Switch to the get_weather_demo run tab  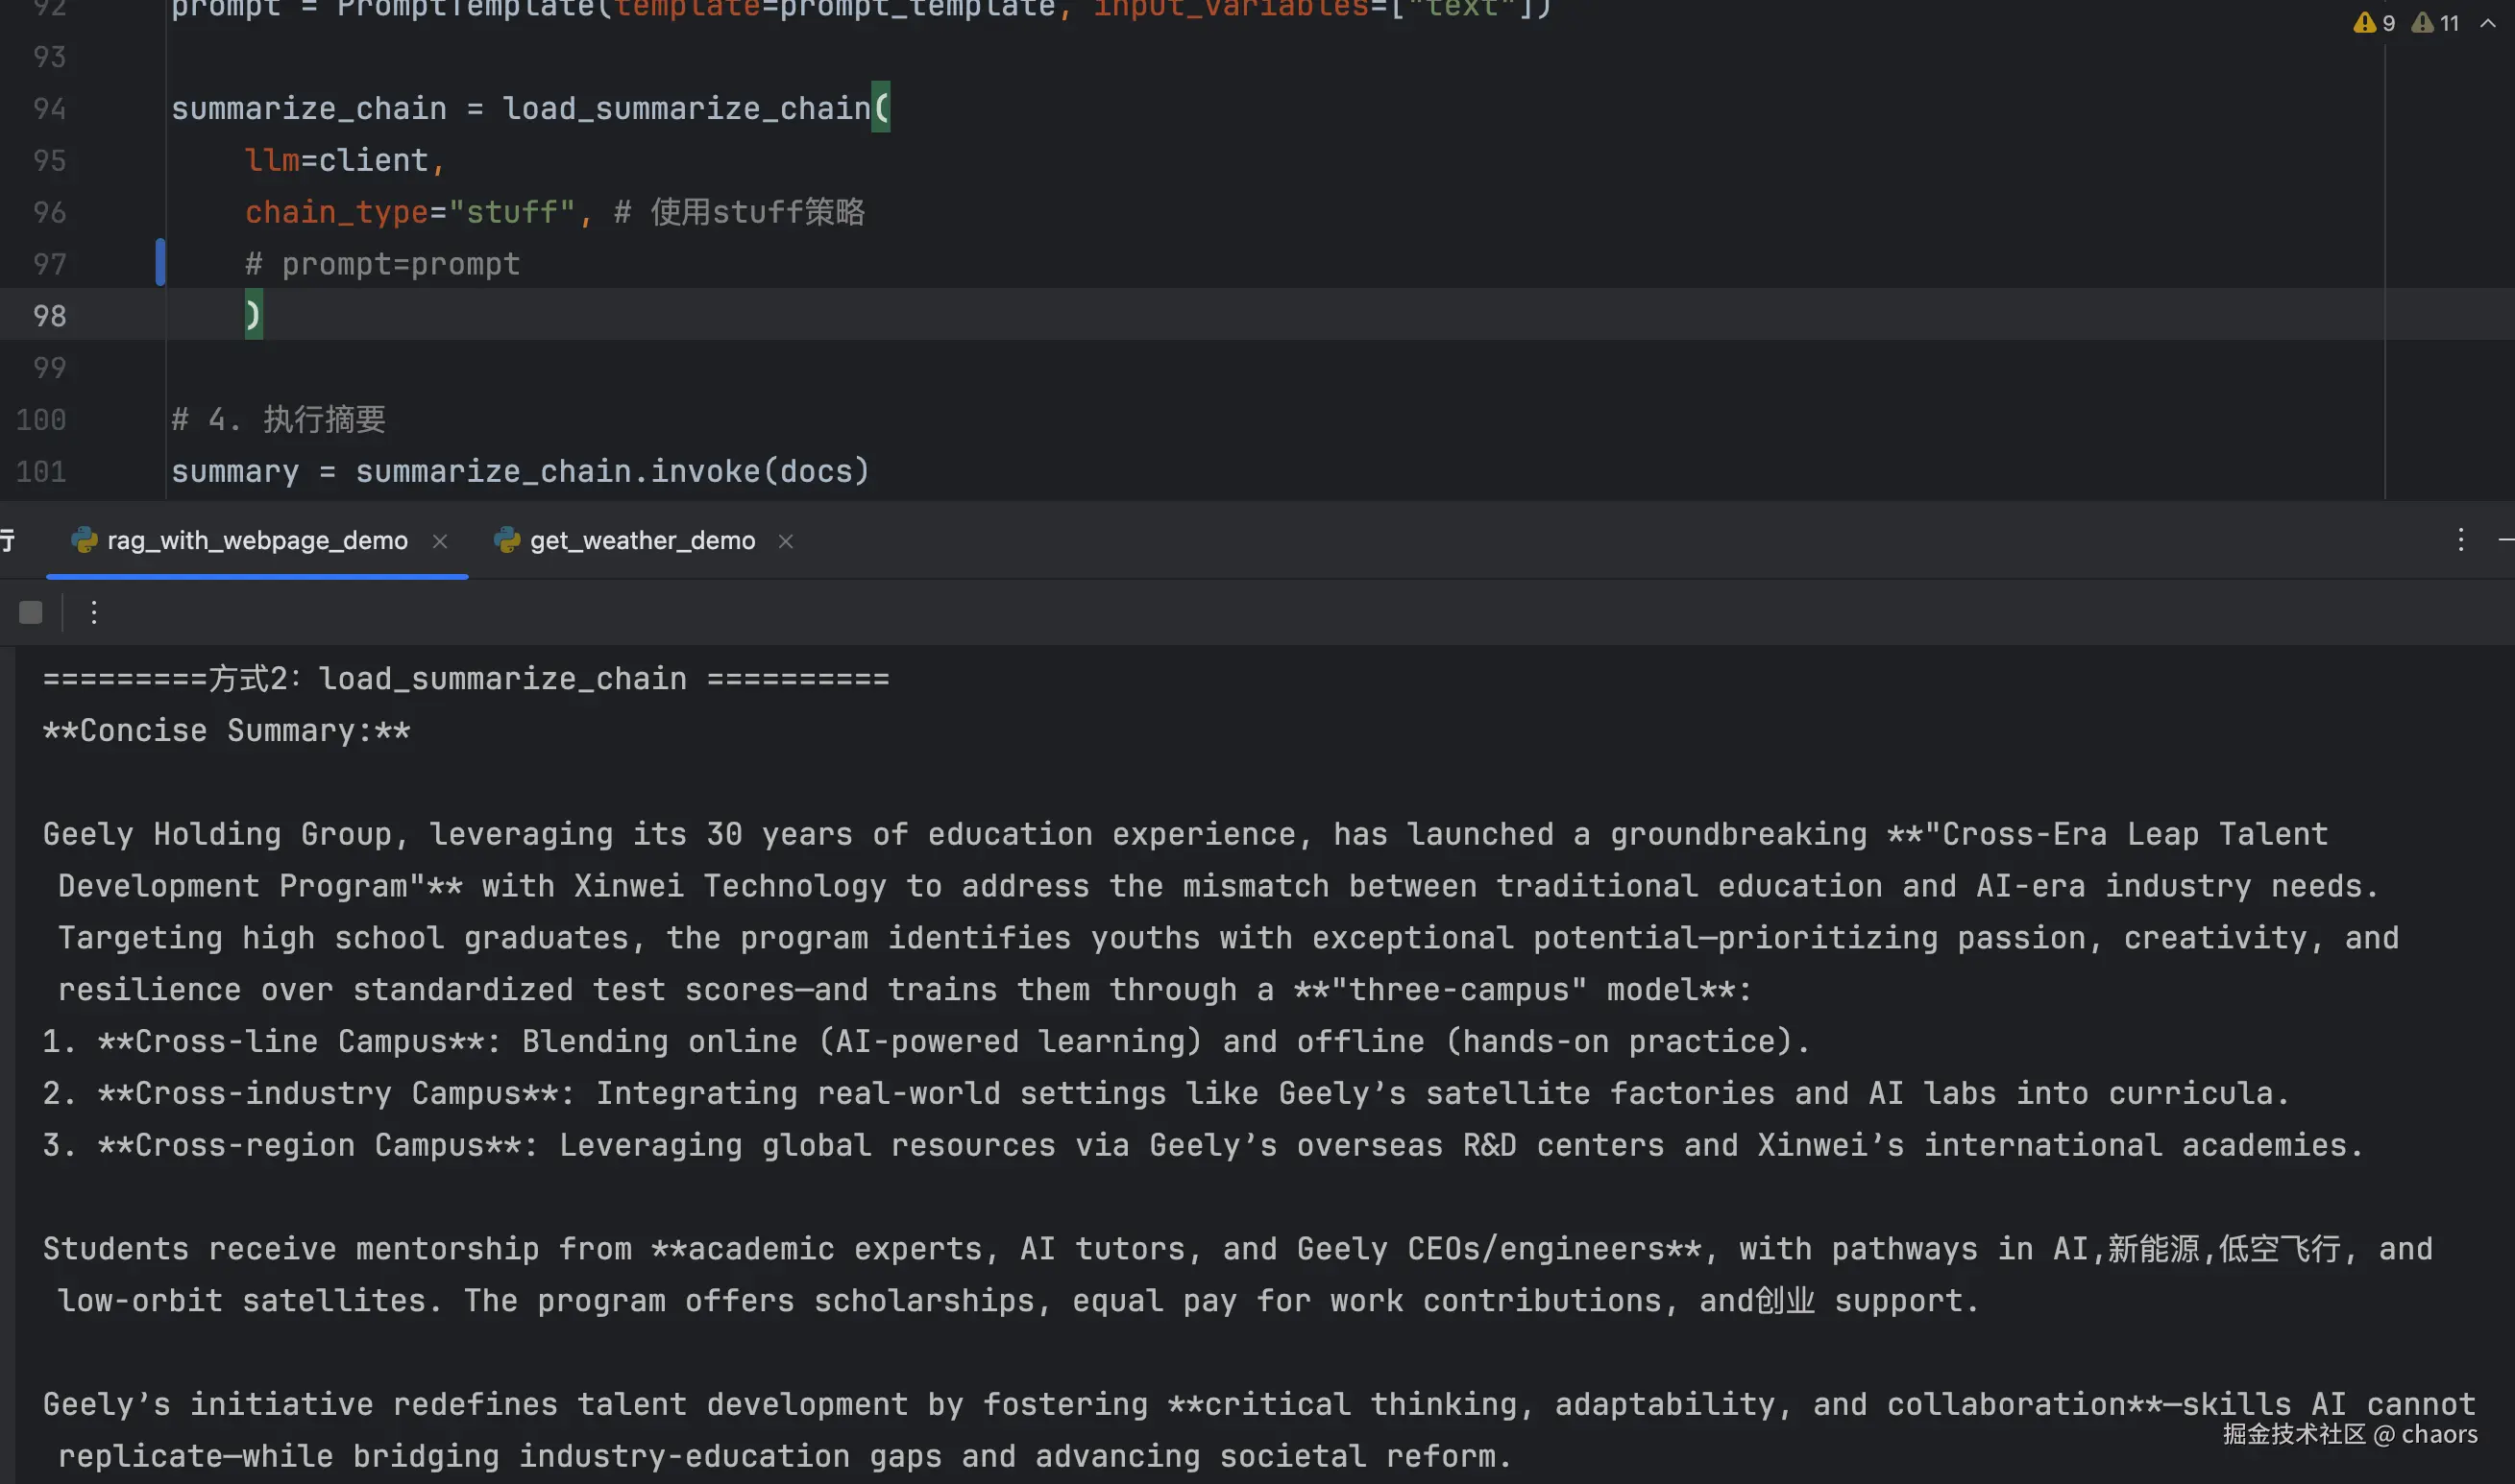[x=642, y=540]
